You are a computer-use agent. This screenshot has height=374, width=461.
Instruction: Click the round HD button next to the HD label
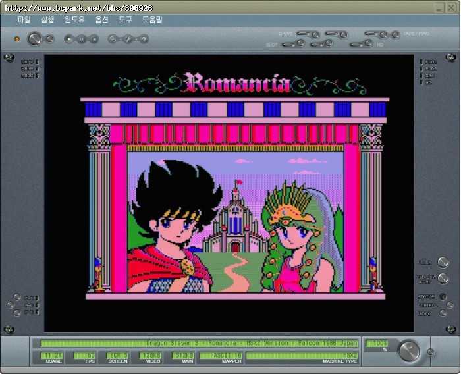tap(369, 43)
